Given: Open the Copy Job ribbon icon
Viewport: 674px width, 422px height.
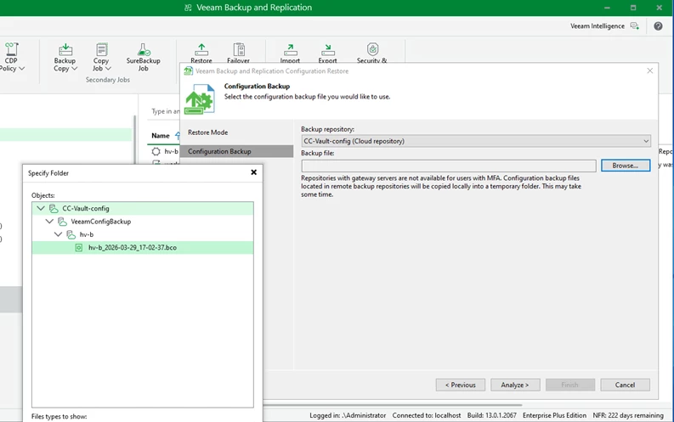Looking at the screenshot, I should tap(101, 51).
